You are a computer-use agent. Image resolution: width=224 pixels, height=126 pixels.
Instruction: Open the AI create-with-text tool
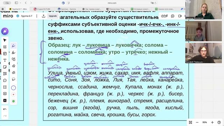click(x=5, y=47)
